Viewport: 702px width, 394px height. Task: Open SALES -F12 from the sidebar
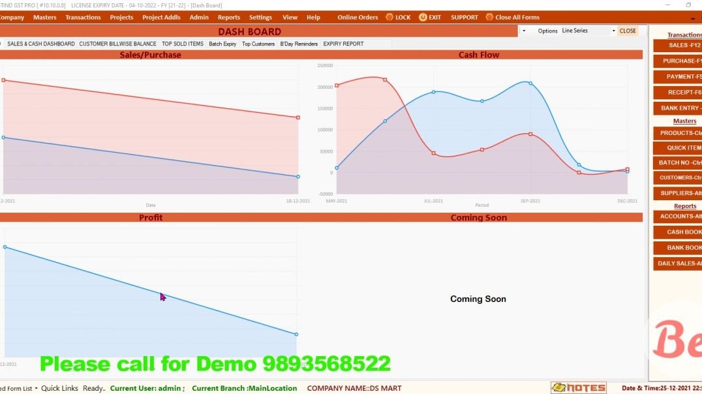pyautogui.click(x=677, y=45)
